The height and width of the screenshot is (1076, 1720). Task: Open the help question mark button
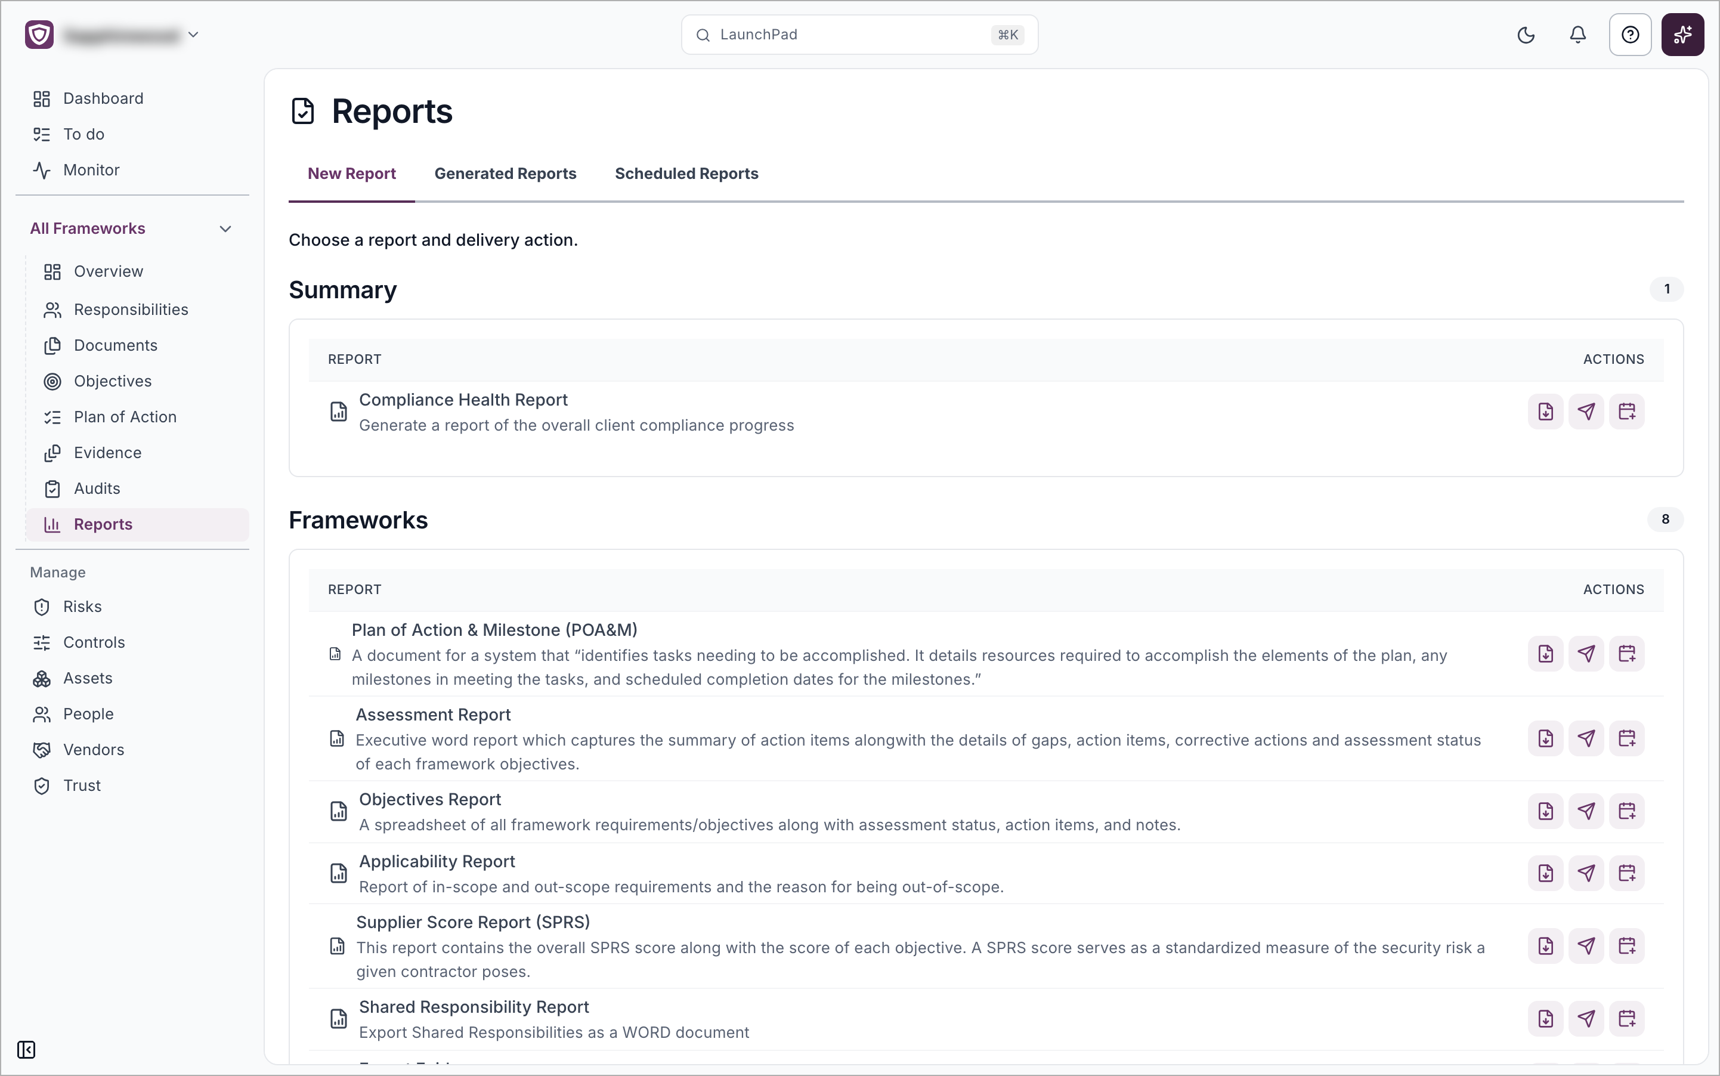1629,35
